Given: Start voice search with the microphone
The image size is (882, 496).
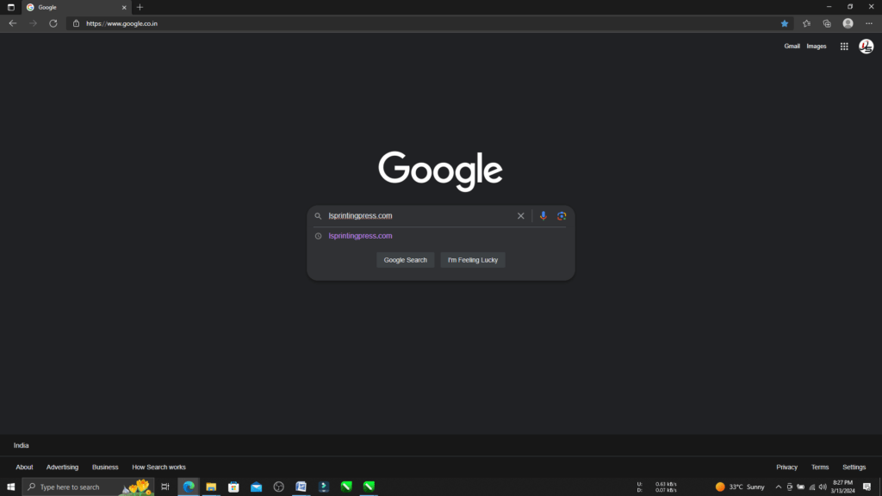Looking at the screenshot, I should [x=543, y=216].
